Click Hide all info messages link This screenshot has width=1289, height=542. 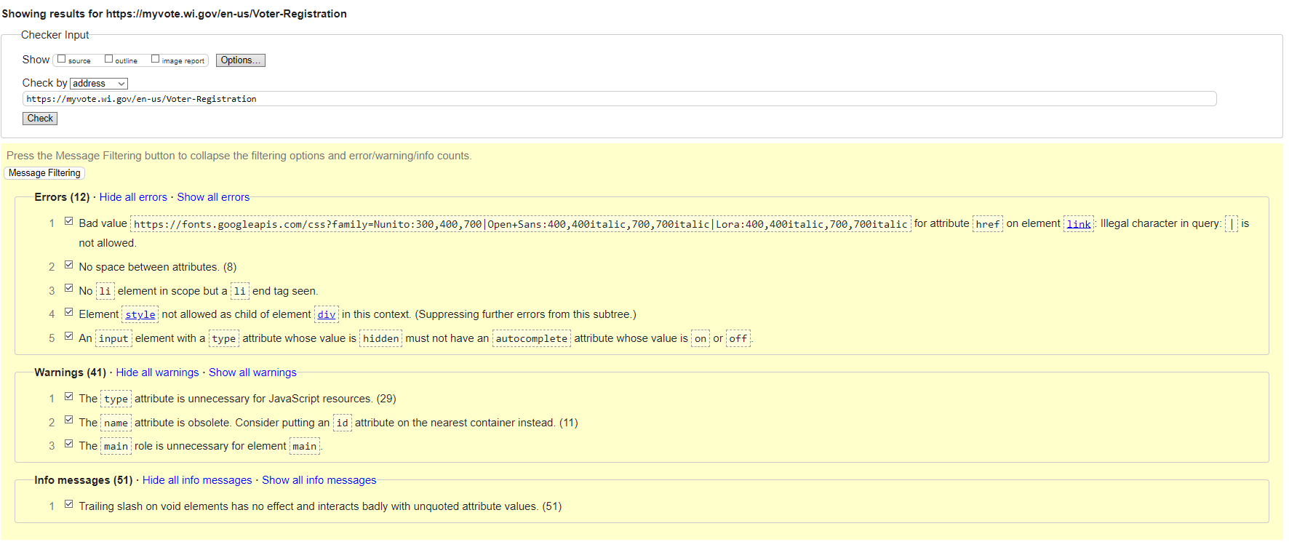click(197, 480)
